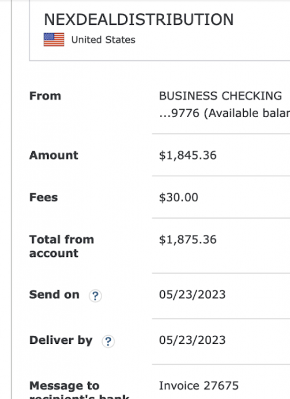Click the $30.00 fees value
Viewport: 290px width, 399px height.
coord(178,197)
